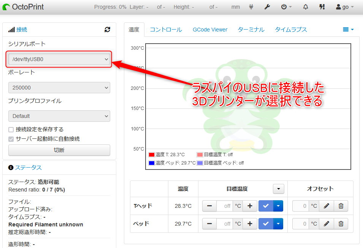Click the bell notifications icon
Viewport: 363px width, 248px height.
[x=306, y=7]
